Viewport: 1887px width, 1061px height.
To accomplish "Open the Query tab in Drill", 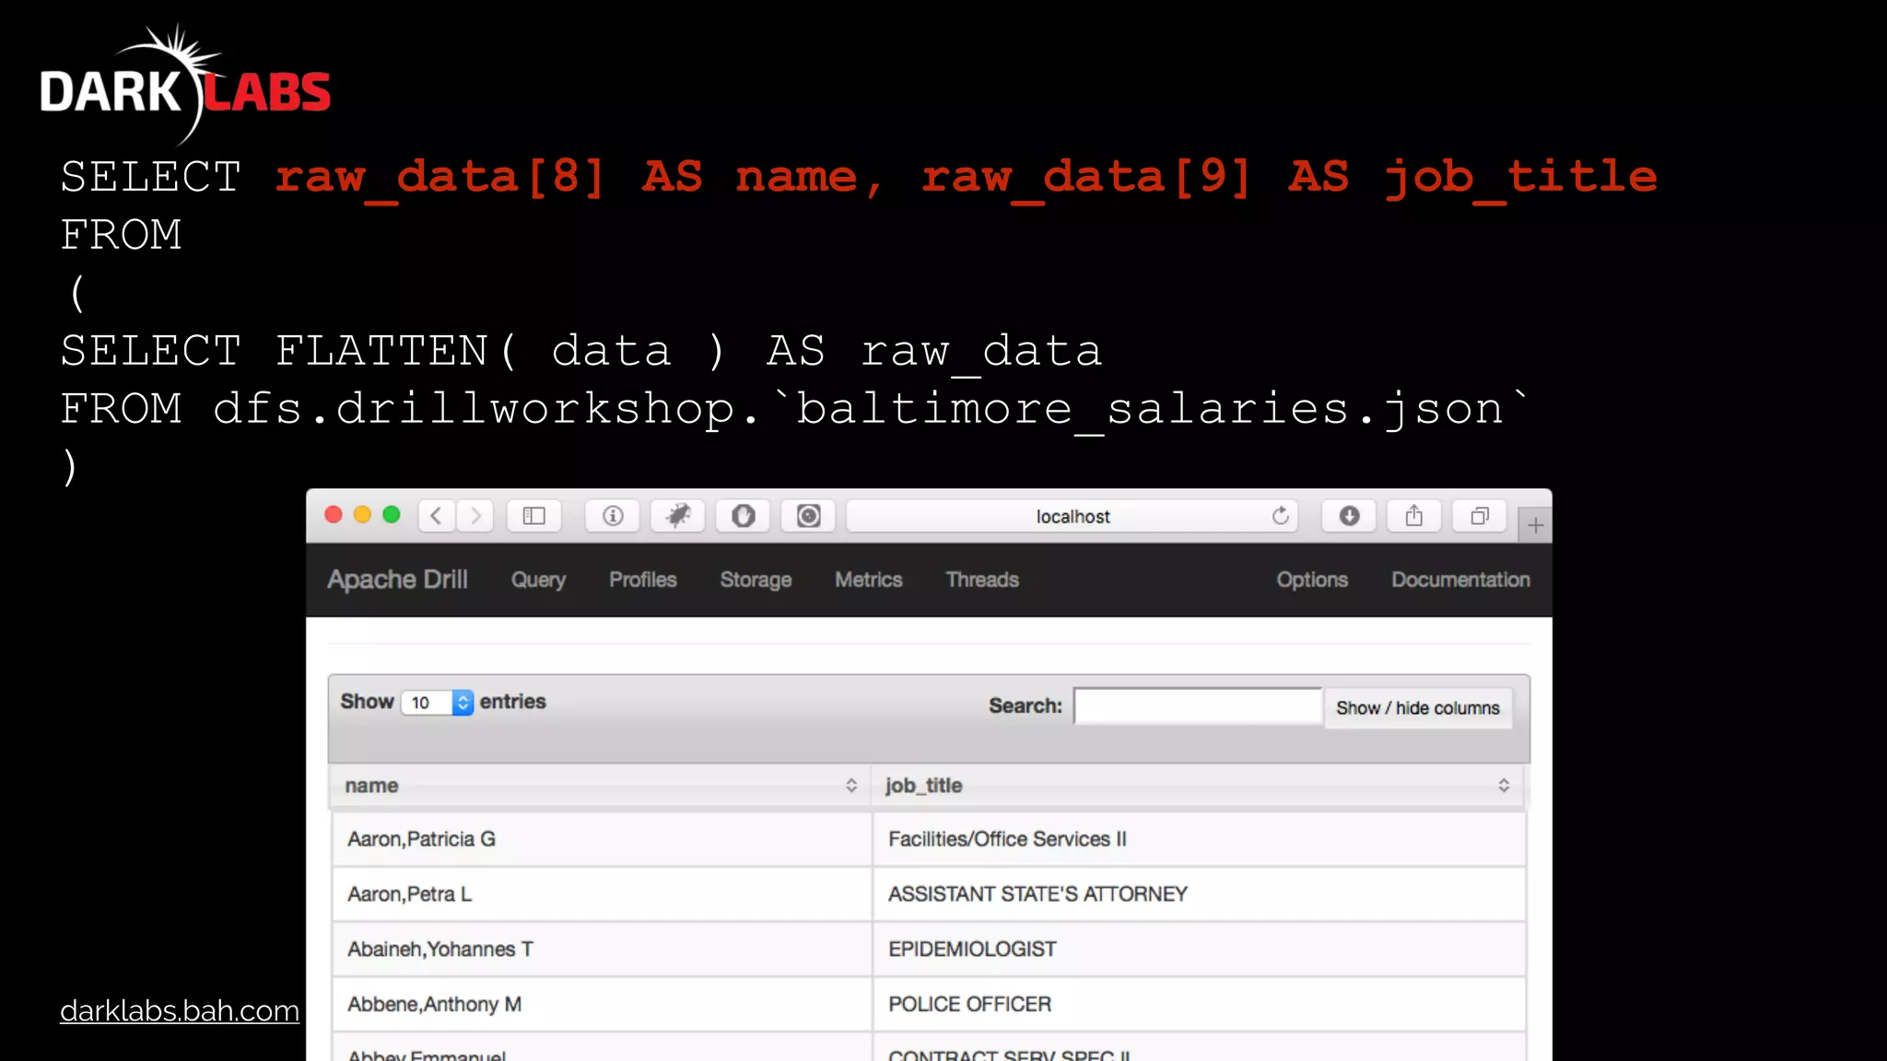I will 538,579.
